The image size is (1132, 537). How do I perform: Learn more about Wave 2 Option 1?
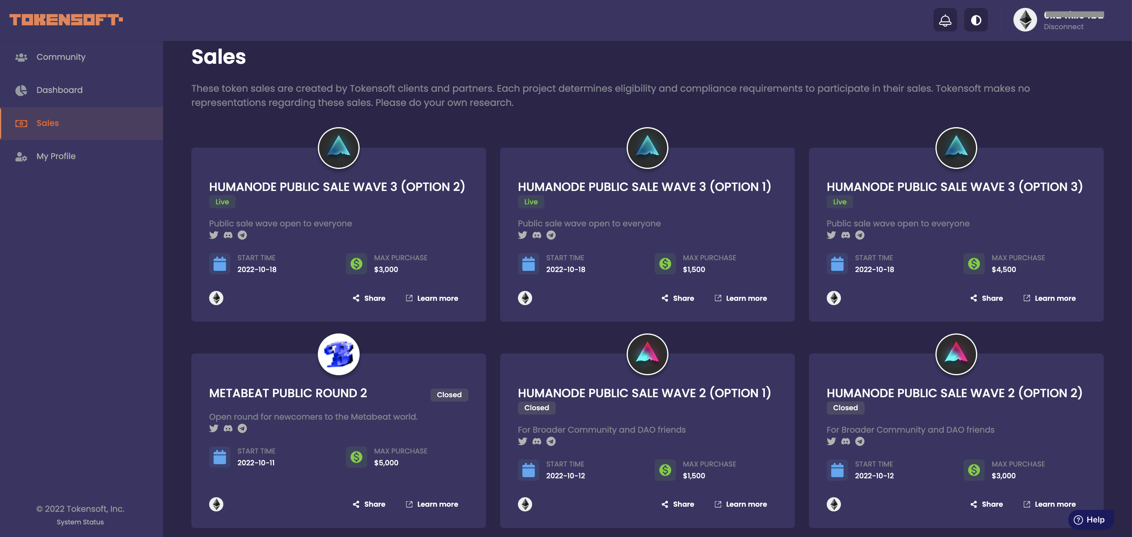pos(741,504)
